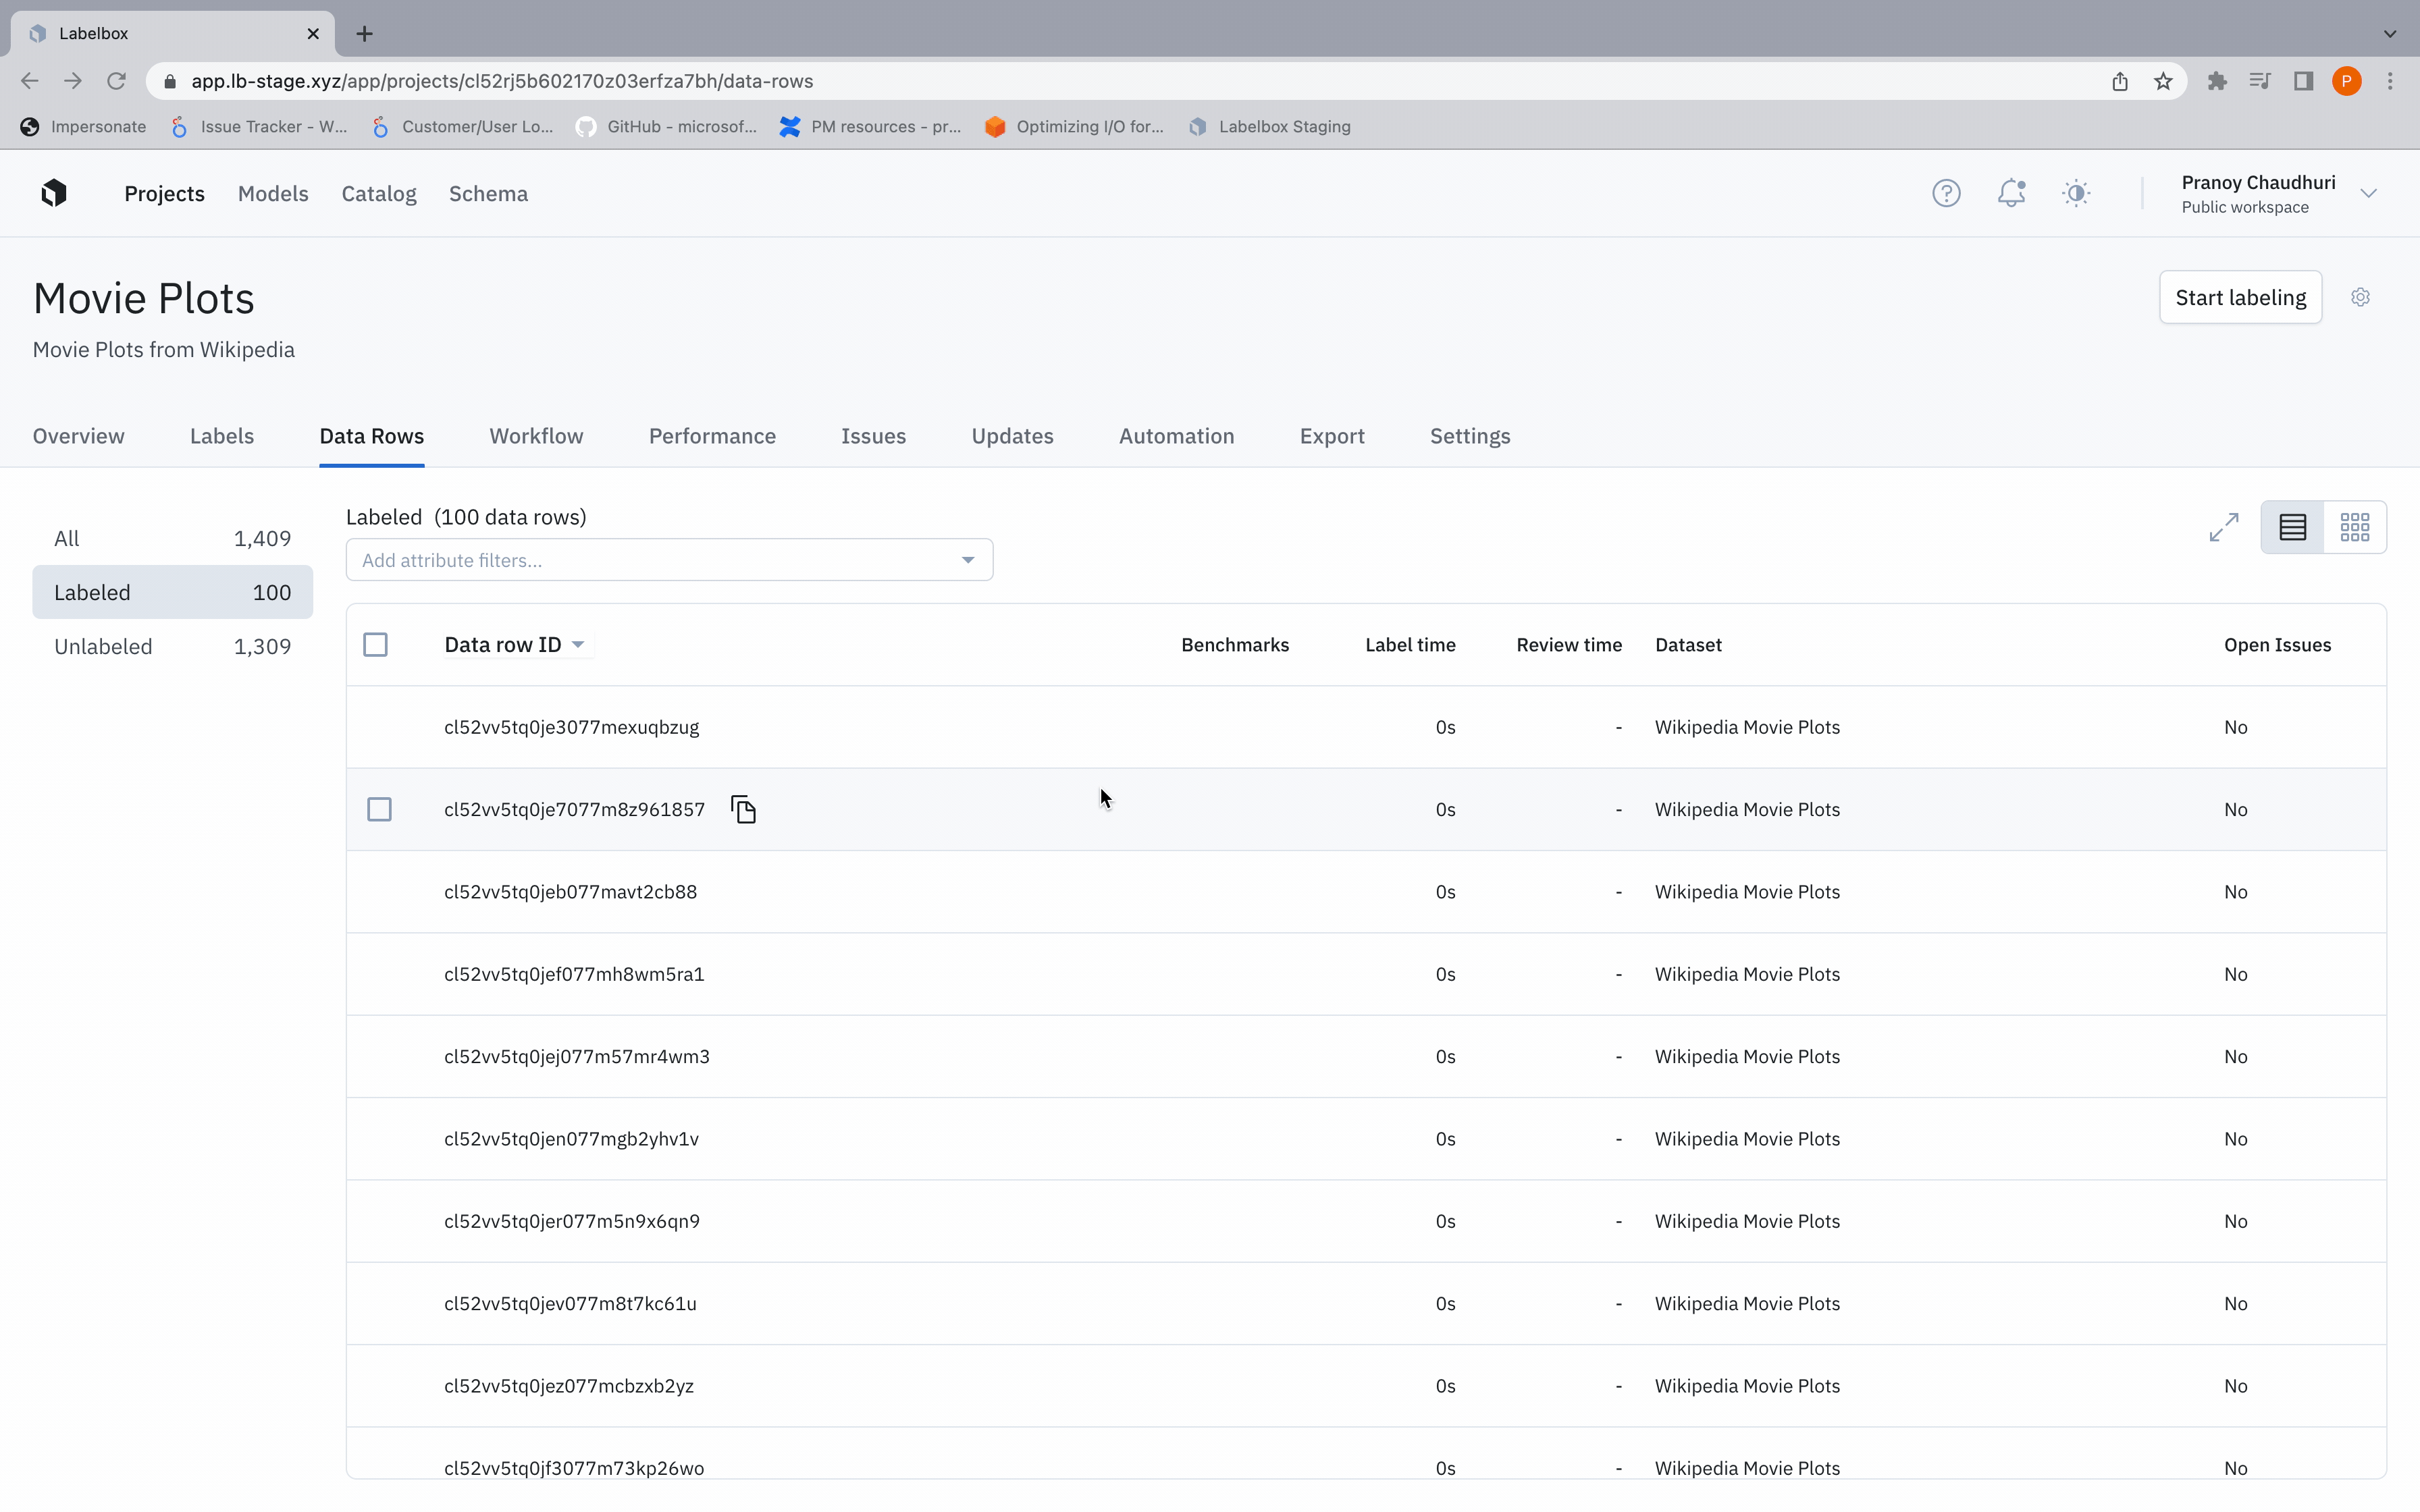Viewport: 2420px width, 1512px height.
Task: Open the notifications bell icon
Action: pos(2010,193)
